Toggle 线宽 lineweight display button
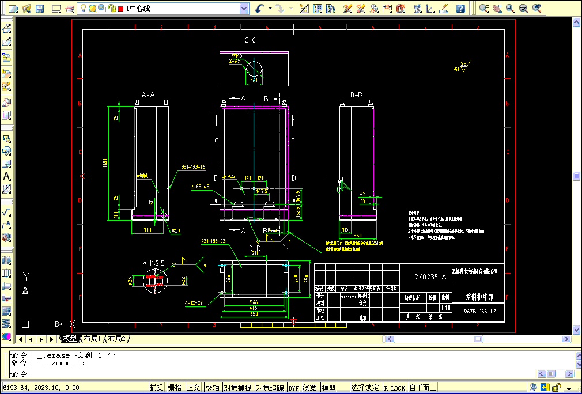 309,388
